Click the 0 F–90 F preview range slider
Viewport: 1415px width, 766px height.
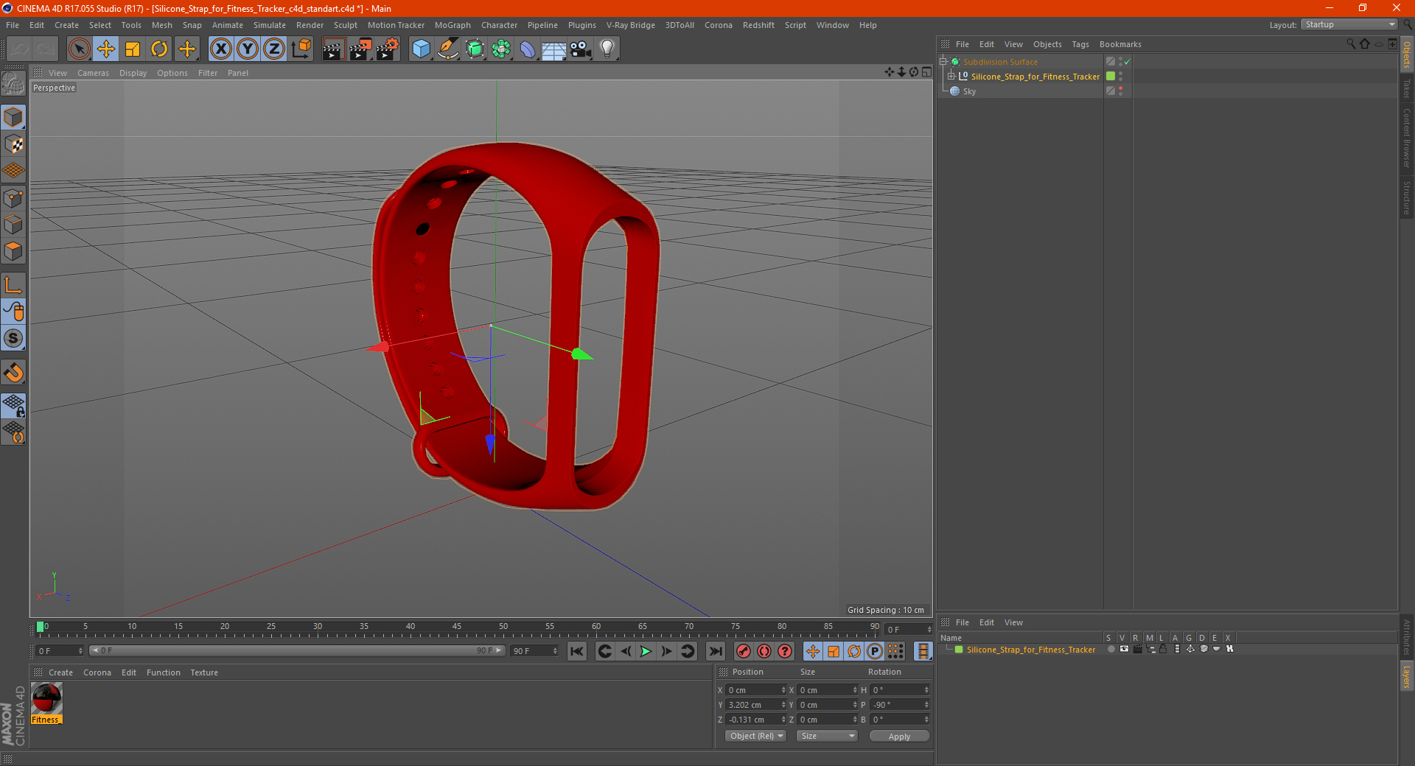point(296,650)
